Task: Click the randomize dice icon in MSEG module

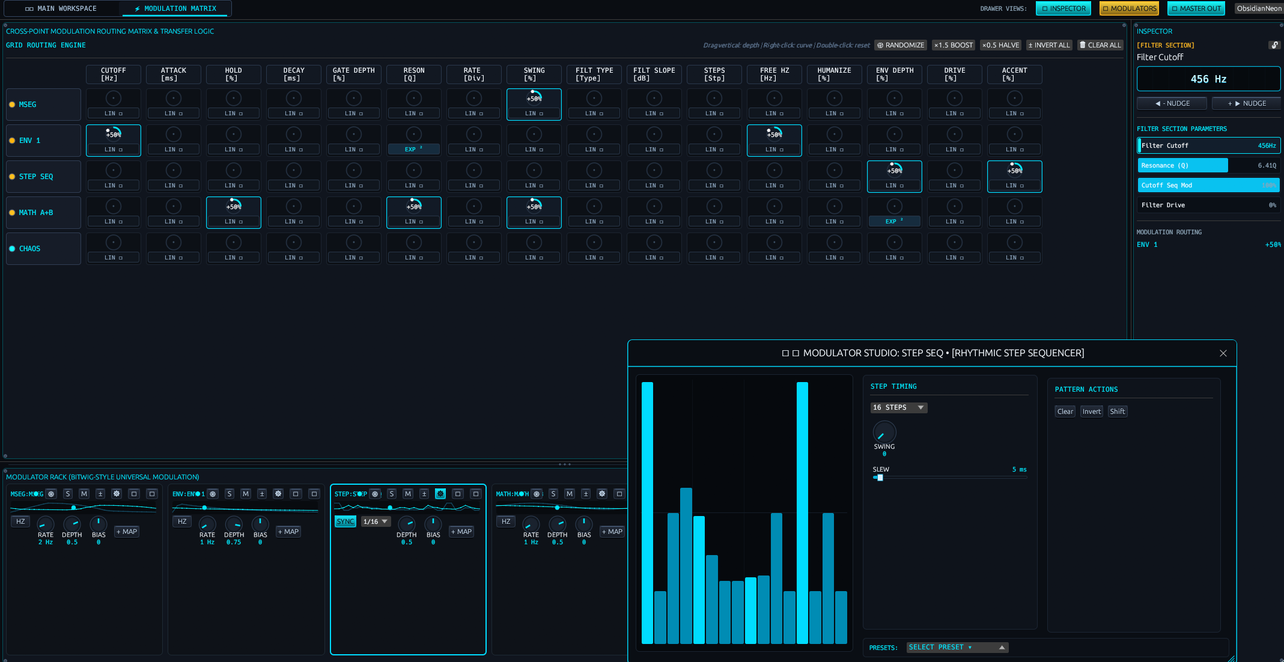Action: click(52, 494)
